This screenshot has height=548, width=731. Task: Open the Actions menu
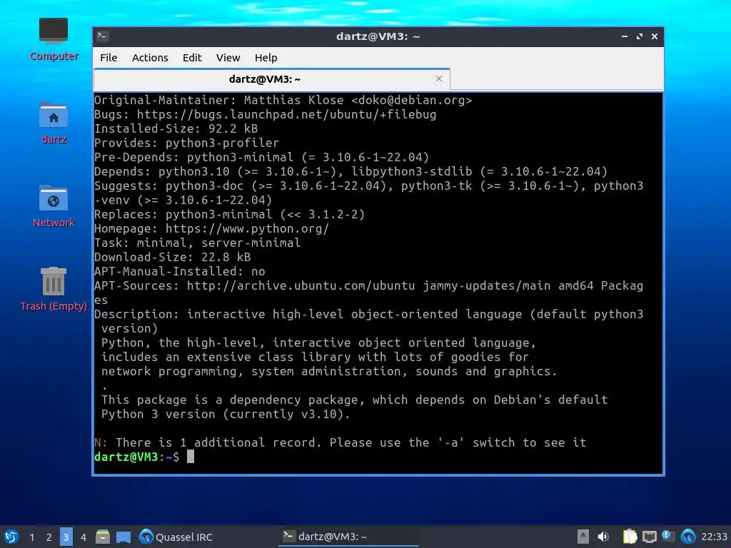point(150,57)
